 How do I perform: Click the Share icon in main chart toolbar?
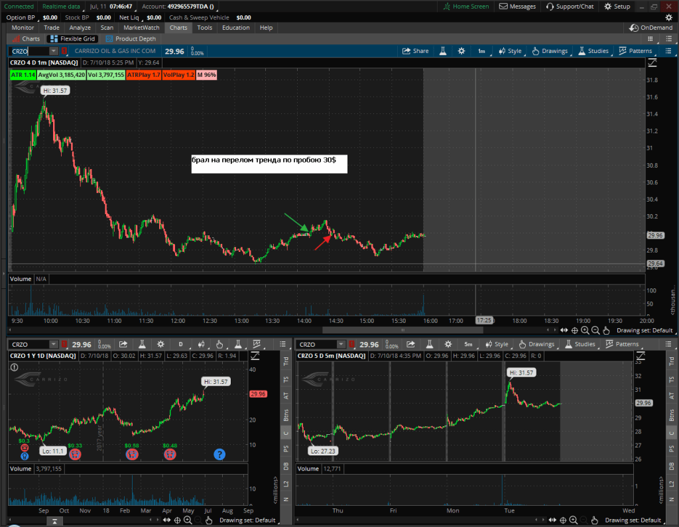pyautogui.click(x=415, y=51)
